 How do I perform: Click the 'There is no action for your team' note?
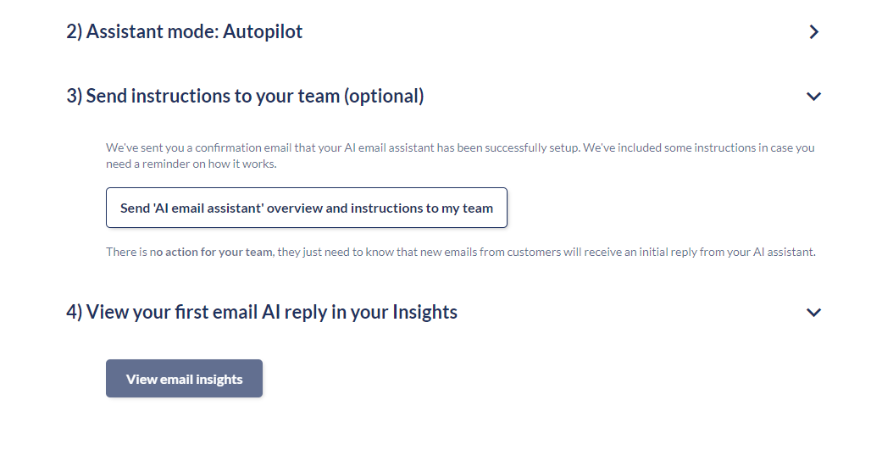pyautogui.click(x=460, y=252)
